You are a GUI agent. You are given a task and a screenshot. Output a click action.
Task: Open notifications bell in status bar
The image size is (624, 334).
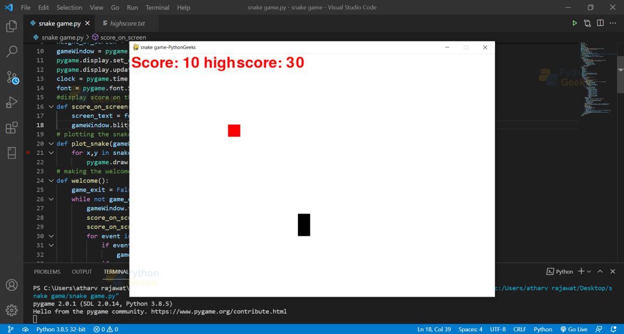614,329
